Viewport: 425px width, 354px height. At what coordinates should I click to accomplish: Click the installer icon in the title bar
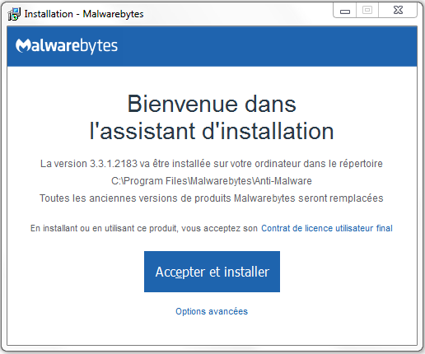point(14,14)
